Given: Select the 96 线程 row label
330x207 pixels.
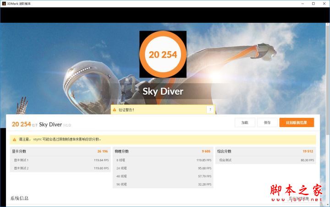Looking at the screenshot, I should pyautogui.click(x=121, y=184).
